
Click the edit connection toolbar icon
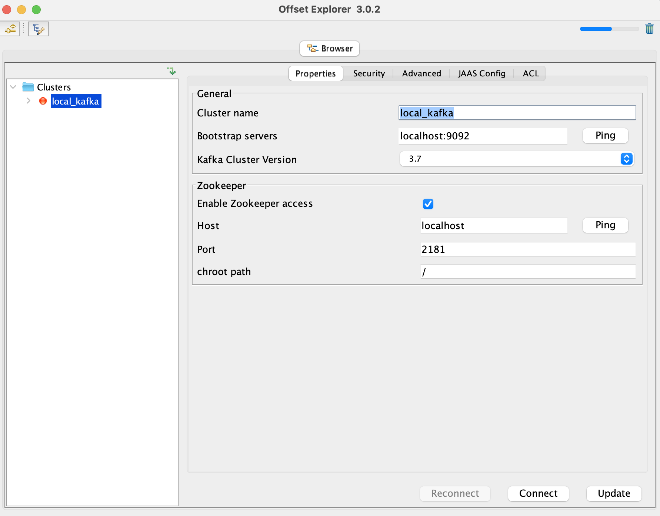[x=39, y=29]
